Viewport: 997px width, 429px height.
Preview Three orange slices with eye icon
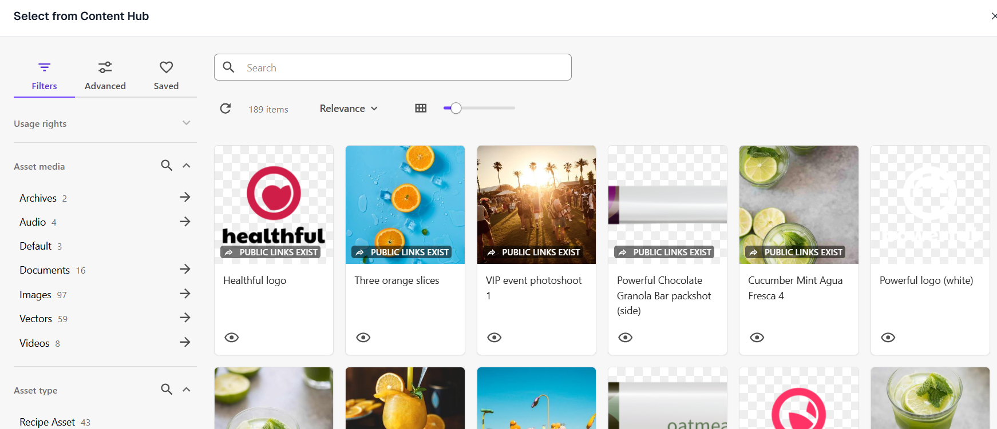(363, 338)
